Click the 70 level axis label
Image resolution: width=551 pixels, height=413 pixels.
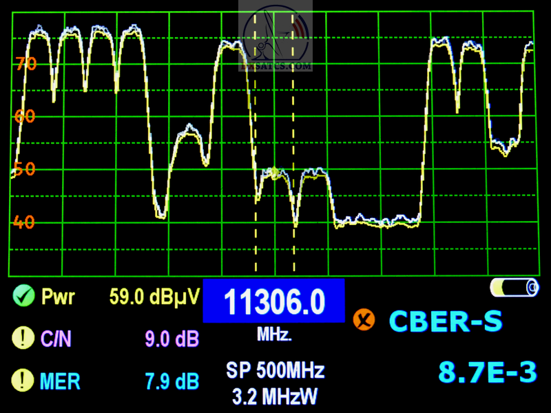click(26, 65)
